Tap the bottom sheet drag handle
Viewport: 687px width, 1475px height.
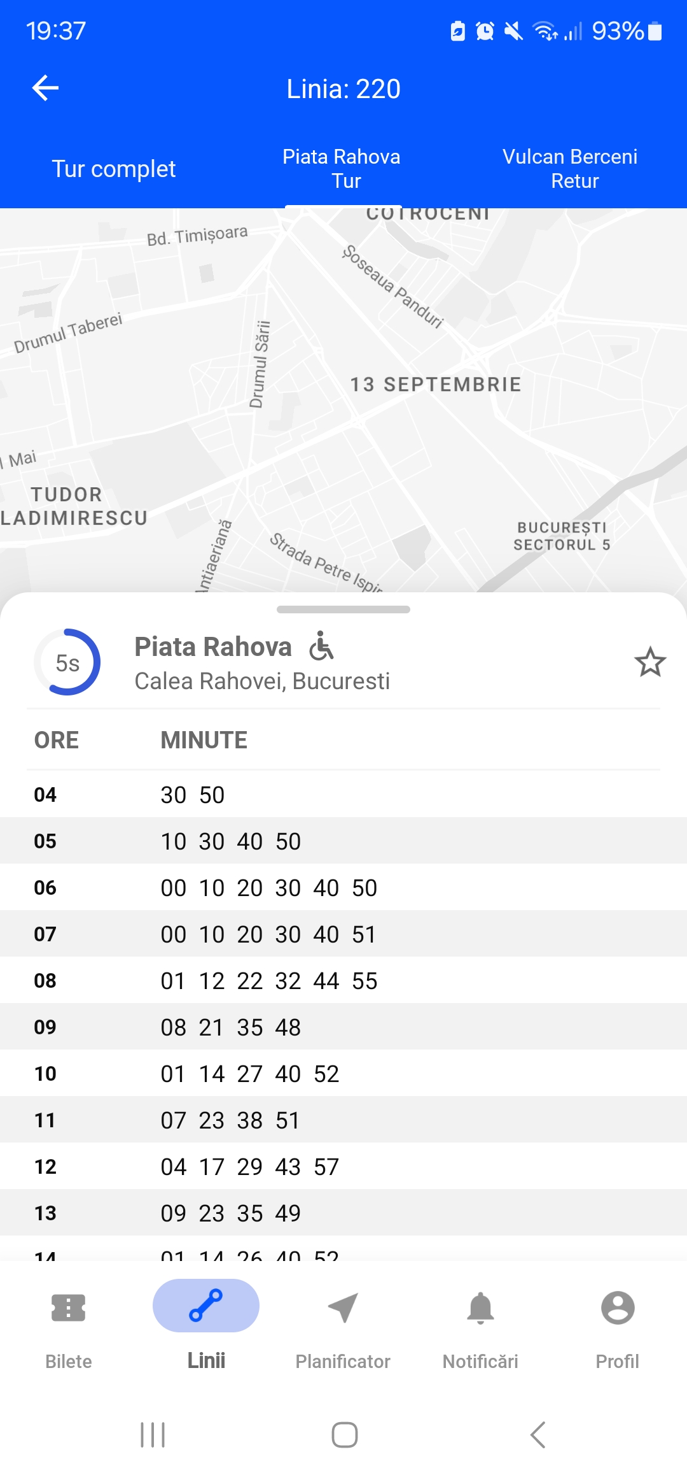(343, 609)
